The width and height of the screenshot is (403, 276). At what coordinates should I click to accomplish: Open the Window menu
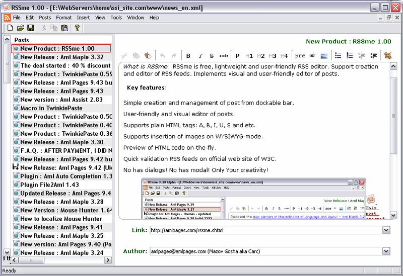[136, 18]
